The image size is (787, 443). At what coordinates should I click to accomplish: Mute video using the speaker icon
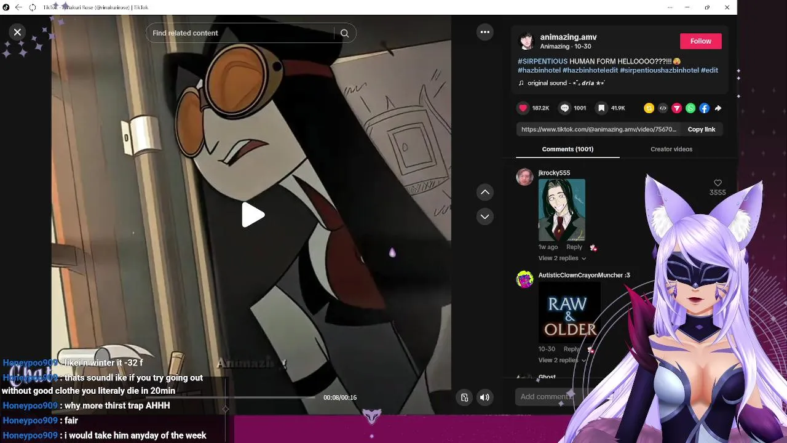pos(484,397)
